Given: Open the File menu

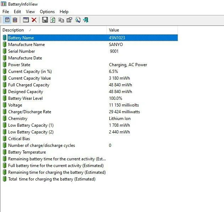Looking at the screenshot, I should (x=6, y=12).
